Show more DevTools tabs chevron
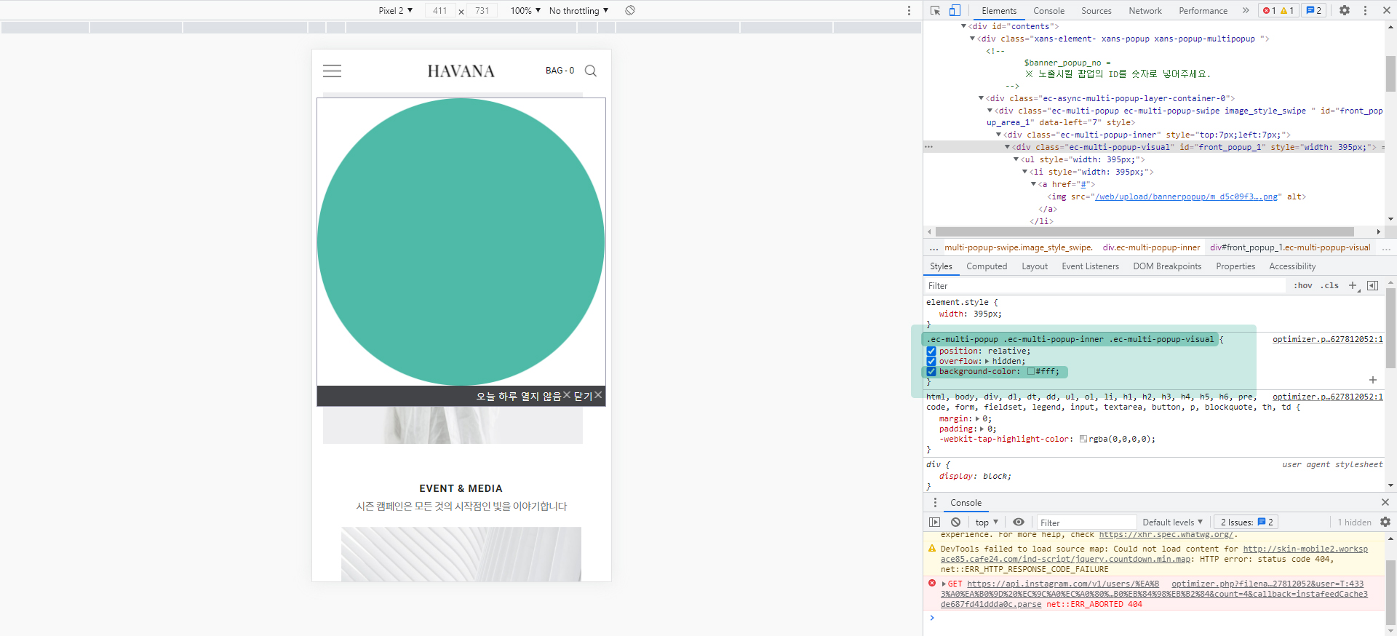The height and width of the screenshot is (636, 1397). click(x=1246, y=10)
